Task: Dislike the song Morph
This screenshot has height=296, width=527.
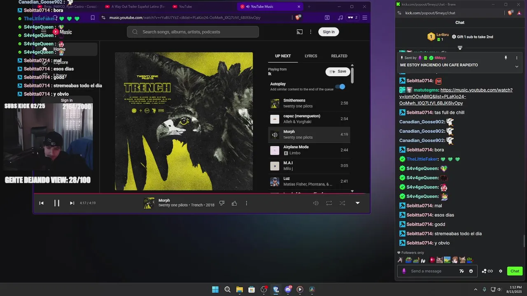Action: tap(222, 203)
